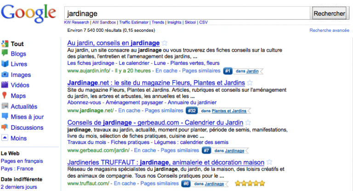Focus the search box containing jardinage
353x191 pixels.
coord(188,13)
